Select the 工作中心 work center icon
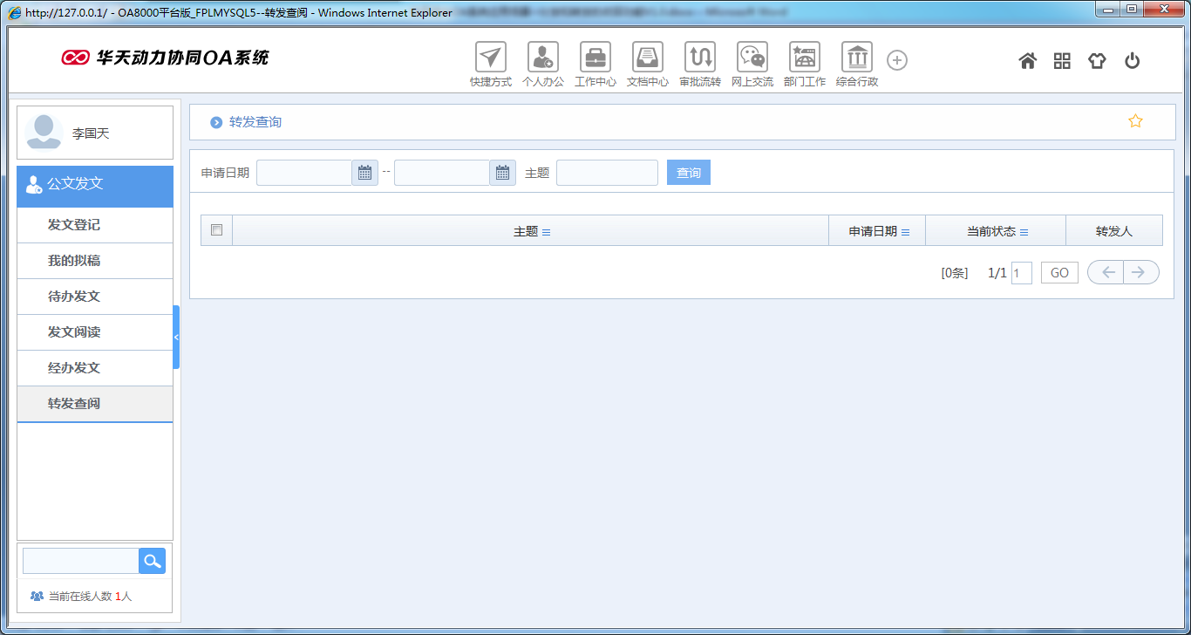1191x635 pixels. click(x=595, y=59)
